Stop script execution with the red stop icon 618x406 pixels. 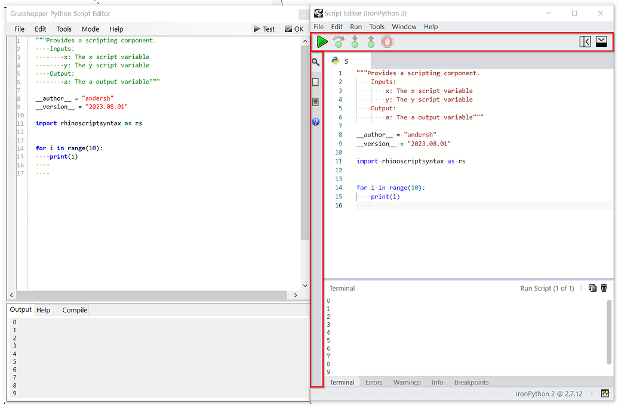(387, 42)
